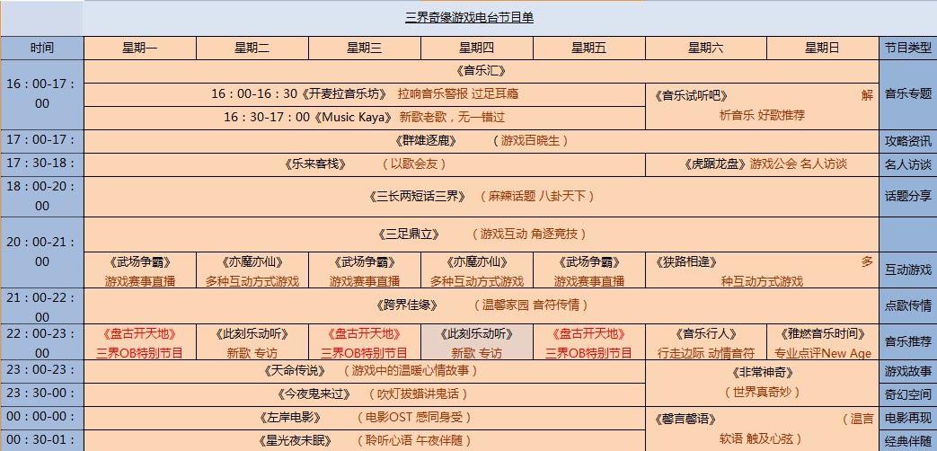Select the 《三足鼎立》 program cell
Viewport: 937px width, 451px height.
[x=481, y=234]
